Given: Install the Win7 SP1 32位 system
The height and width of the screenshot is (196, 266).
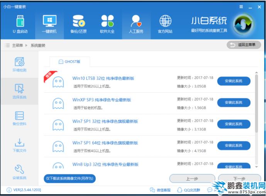Looking at the screenshot, I should pos(234,124).
